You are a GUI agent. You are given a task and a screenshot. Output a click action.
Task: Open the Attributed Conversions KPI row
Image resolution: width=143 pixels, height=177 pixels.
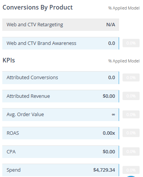tap(61, 78)
